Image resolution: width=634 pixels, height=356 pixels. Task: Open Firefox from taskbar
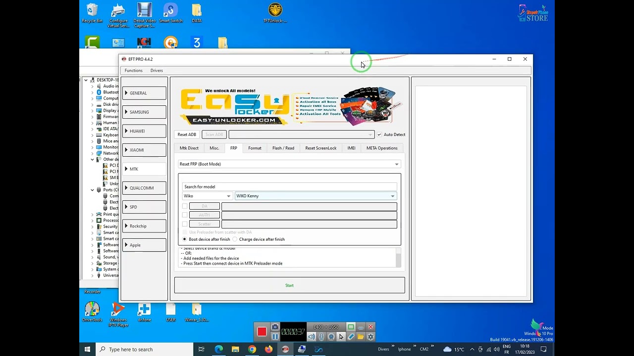pos(268,349)
